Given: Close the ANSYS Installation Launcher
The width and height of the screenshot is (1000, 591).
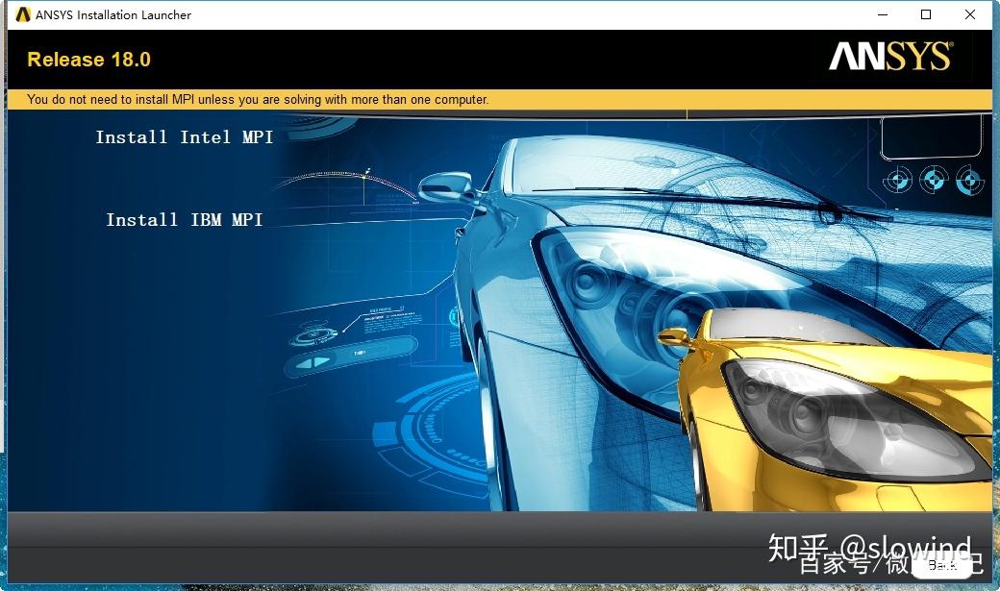Looking at the screenshot, I should (970, 14).
